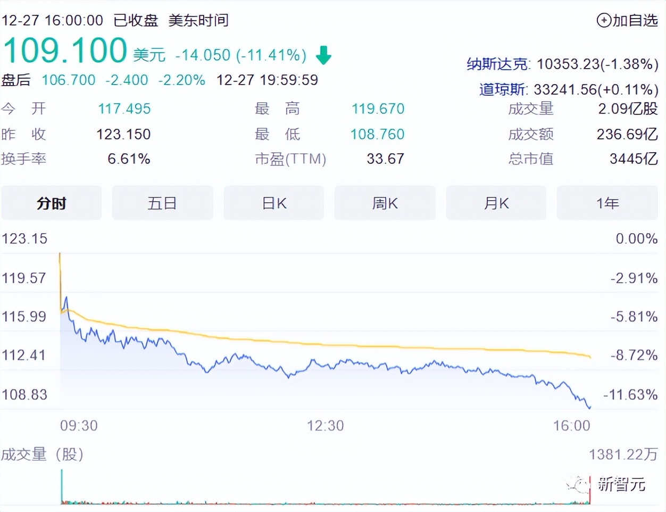
Task: Click the 加自选 plus icon
Action: [x=604, y=21]
